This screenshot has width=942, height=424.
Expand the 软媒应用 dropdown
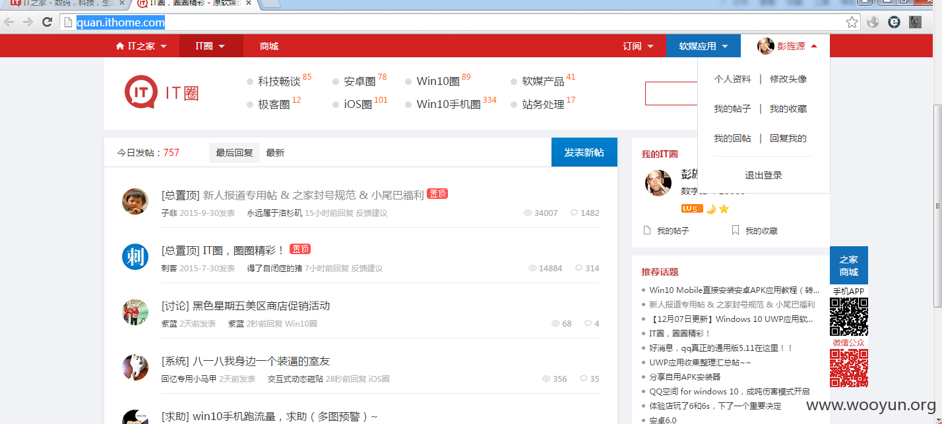[703, 46]
